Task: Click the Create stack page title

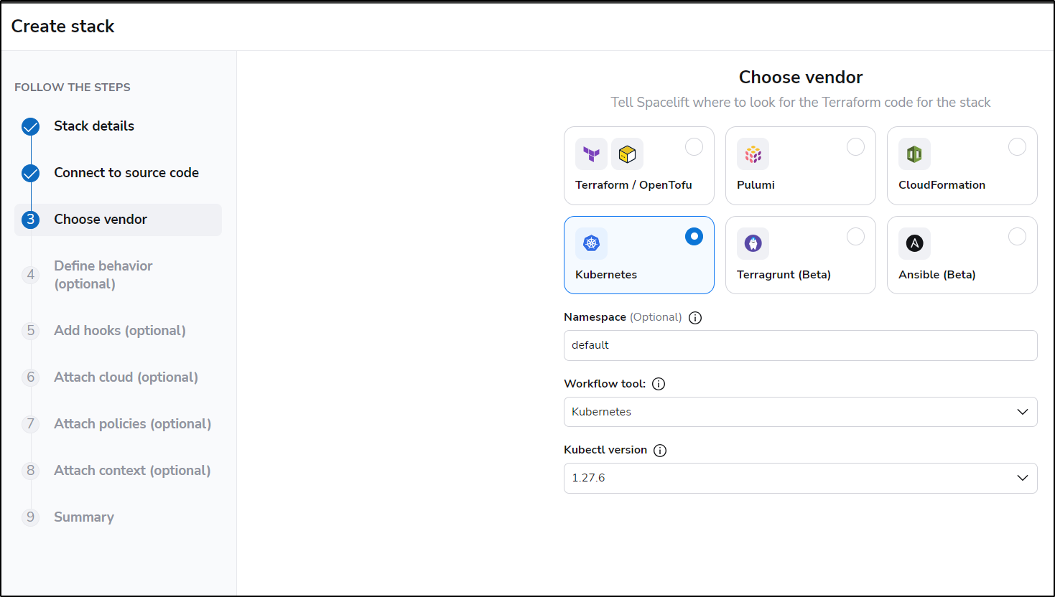Action: [63, 27]
